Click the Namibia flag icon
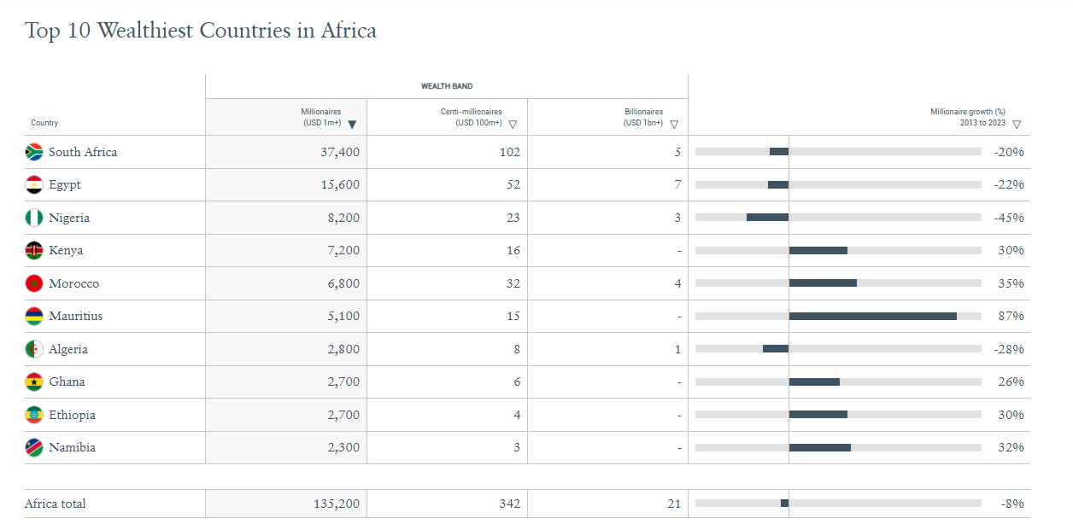Viewport: 1073px width, 530px height. (34, 447)
